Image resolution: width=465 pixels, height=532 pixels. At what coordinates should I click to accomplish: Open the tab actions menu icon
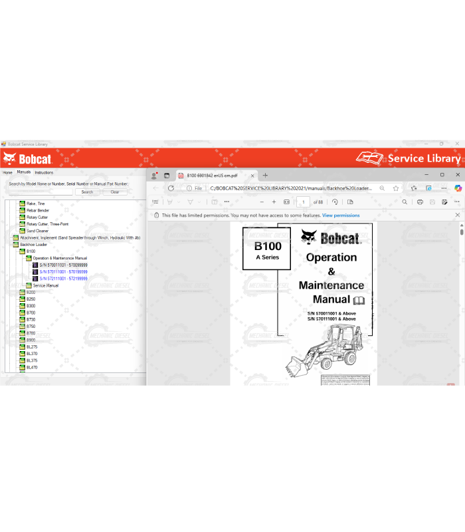pos(167,176)
